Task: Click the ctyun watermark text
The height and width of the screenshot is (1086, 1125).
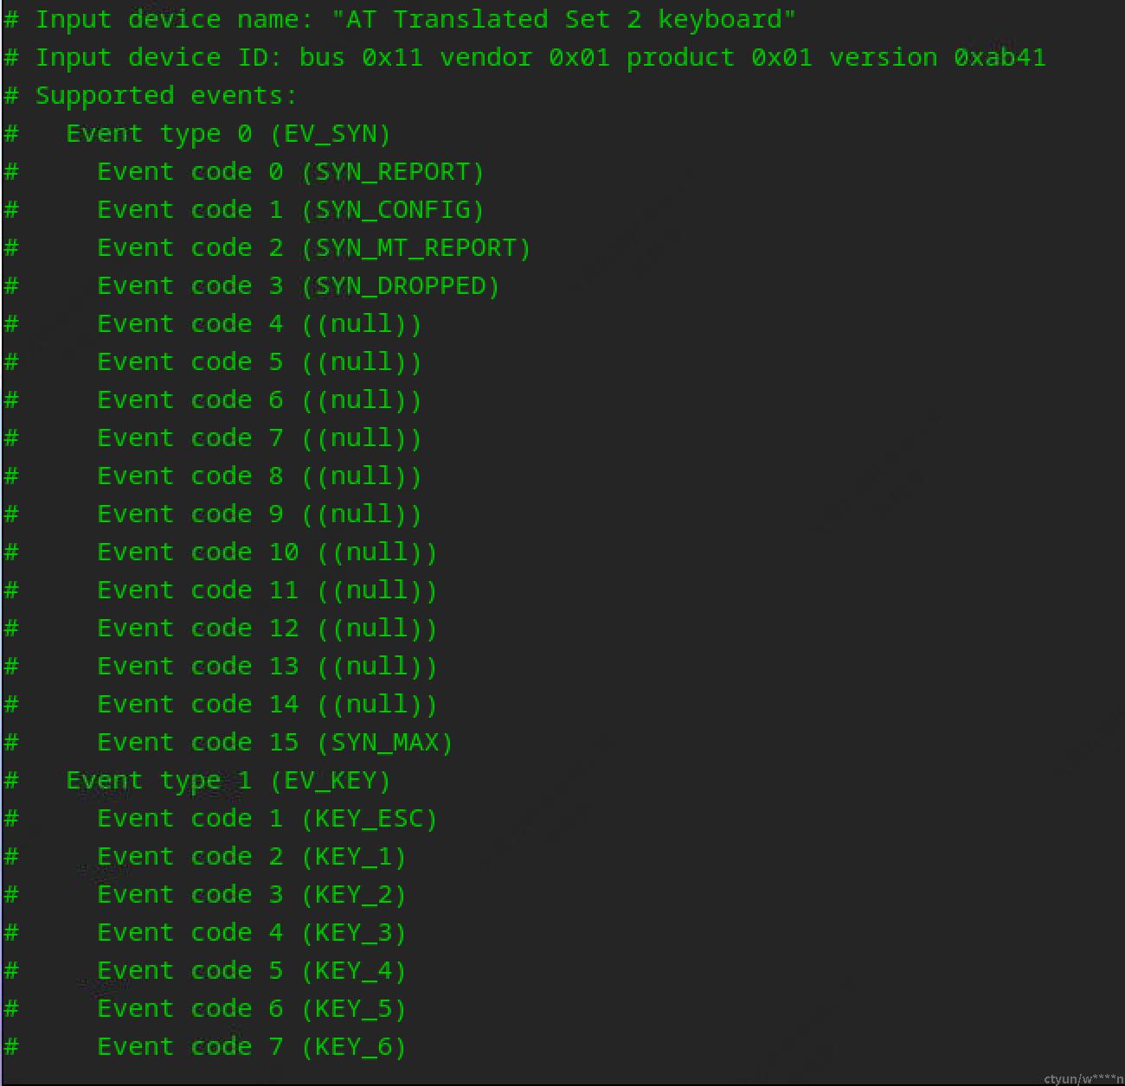Action: click(1083, 1078)
